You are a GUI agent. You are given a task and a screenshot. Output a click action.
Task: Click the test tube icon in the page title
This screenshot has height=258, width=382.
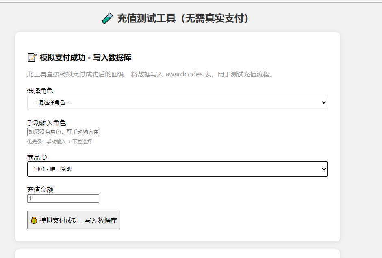click(107, 18)
